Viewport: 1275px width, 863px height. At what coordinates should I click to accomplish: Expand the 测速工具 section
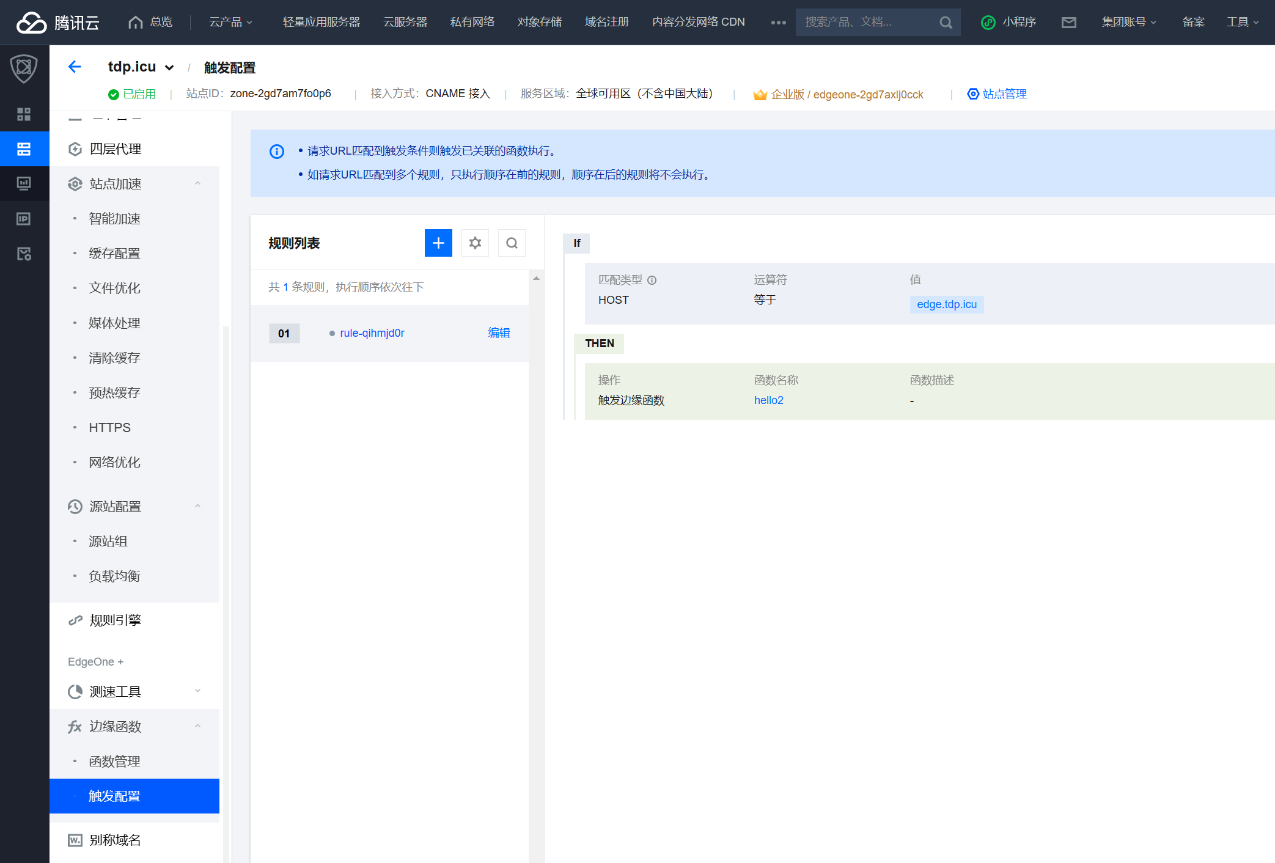(197, 691)
